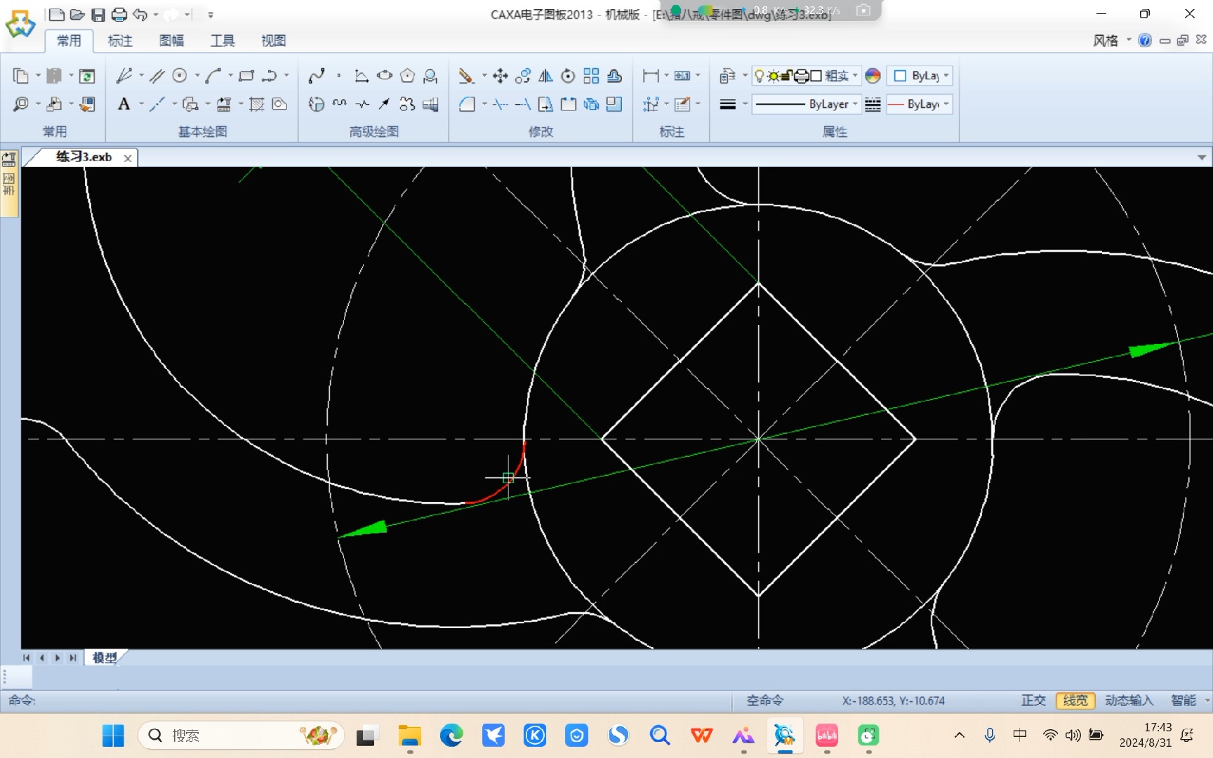Switch to the 视图 ribbon tab

(x=274, y=41)
